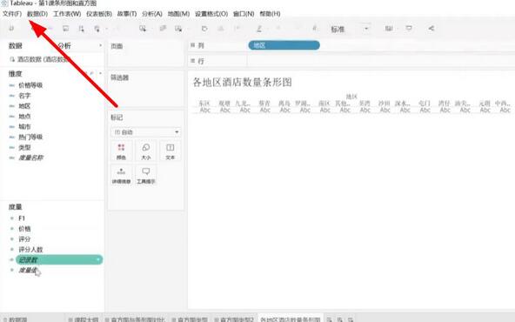The image size is (515, 322).
Task: Click the 东区 column header in view
Action: point(204,104)
